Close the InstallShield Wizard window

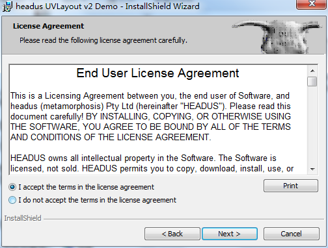click(312, 4)
